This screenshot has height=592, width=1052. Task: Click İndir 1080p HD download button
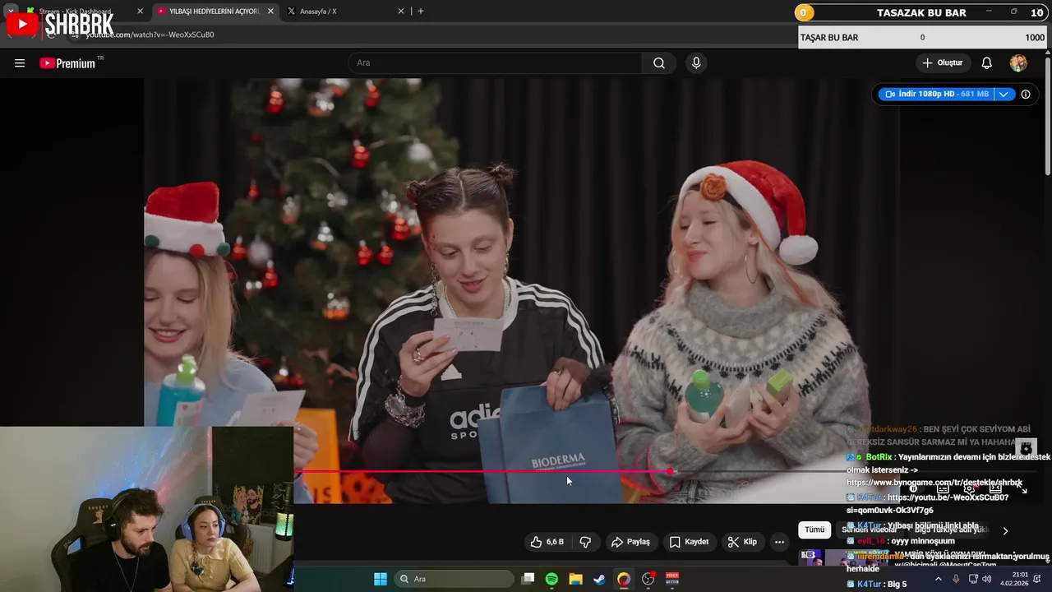tap(937, 94)
